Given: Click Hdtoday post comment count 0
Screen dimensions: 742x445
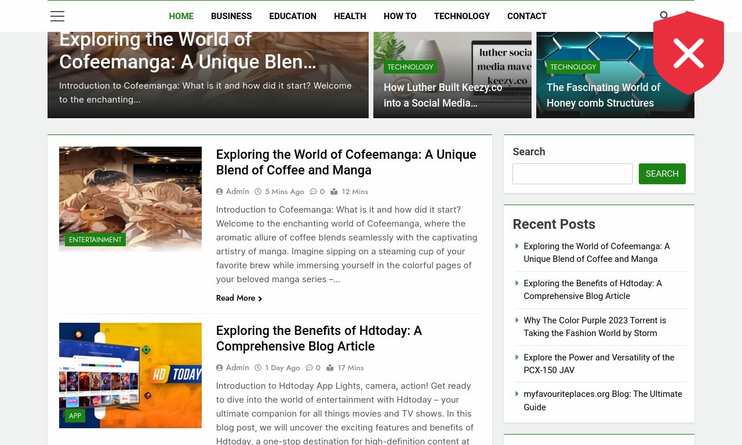Looking at the screenshot, I should click(318, 368).
